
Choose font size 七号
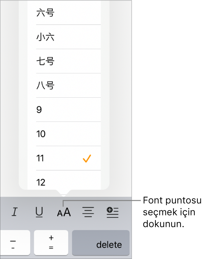point(64,61)
